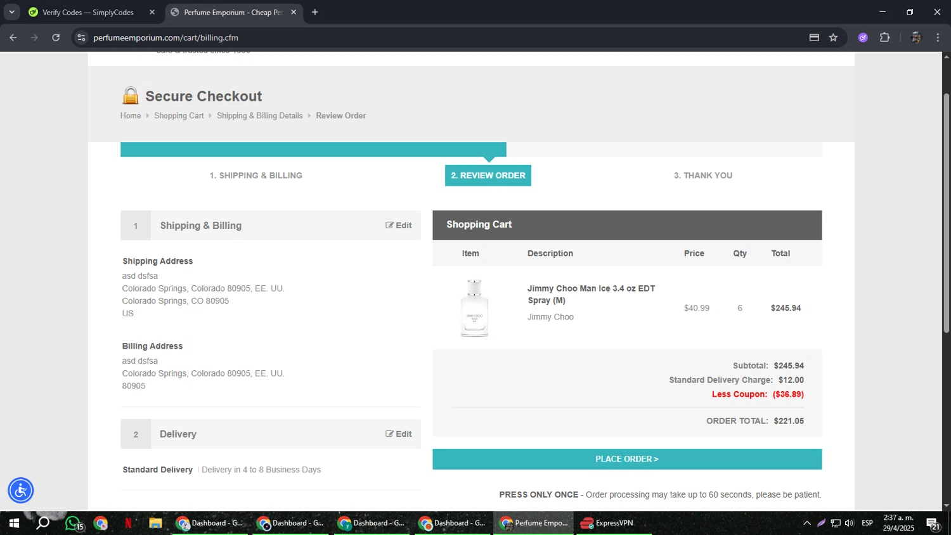Click the Standard Delivery Charge $12.00

coord(791,380)
